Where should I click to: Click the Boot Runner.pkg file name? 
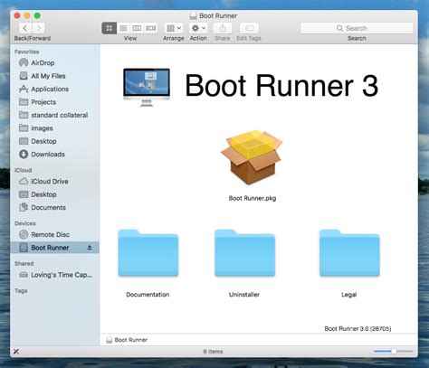(x=253, y=198)
